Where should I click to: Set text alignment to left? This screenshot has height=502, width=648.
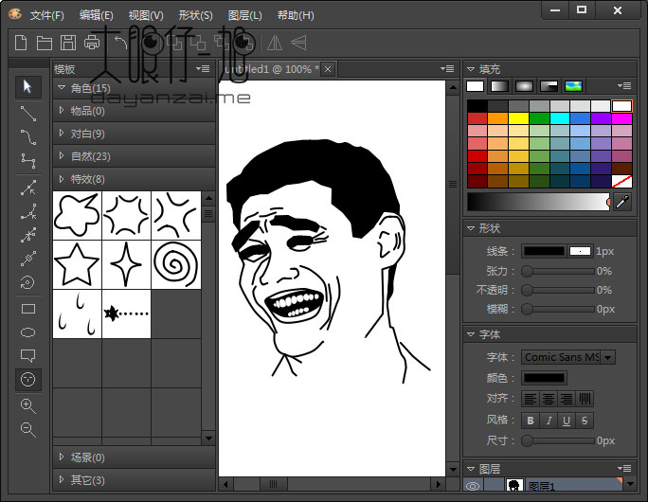click(531, 399)
